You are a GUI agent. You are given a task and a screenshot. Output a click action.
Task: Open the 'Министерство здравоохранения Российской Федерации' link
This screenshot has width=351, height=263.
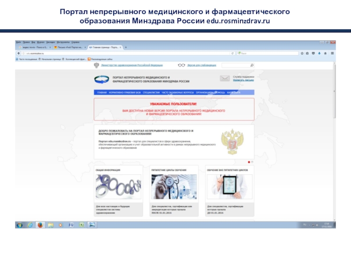point(132,65)
